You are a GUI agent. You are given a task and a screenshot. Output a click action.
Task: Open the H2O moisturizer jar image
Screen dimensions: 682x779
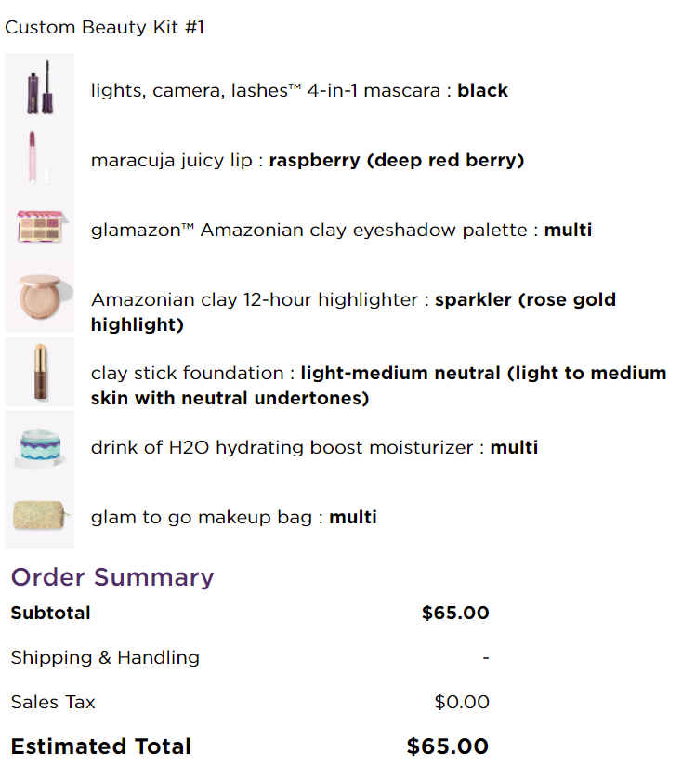click(x=39, y=446)
